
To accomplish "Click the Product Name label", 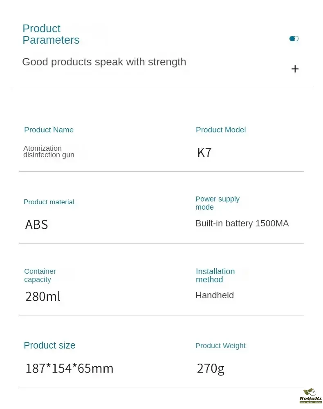I will pyautogui.click(x=49, y=130).
